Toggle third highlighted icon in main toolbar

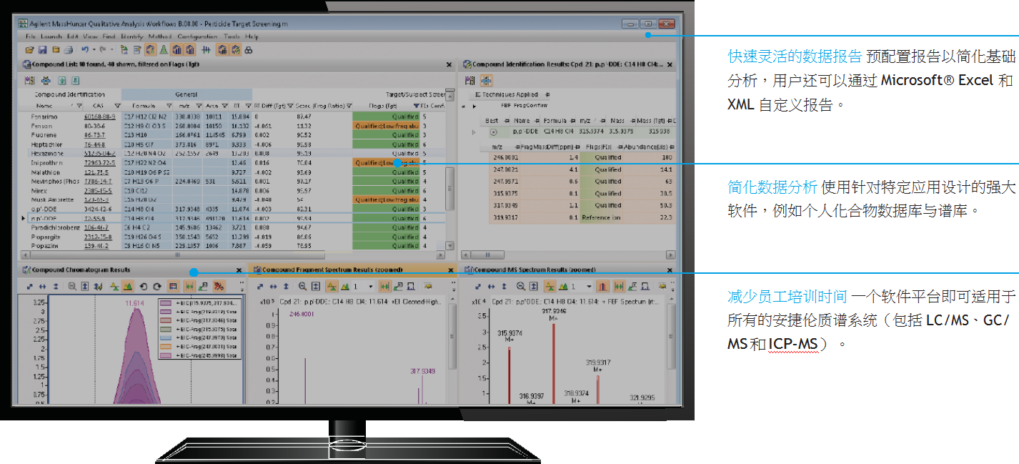(190, 50)
